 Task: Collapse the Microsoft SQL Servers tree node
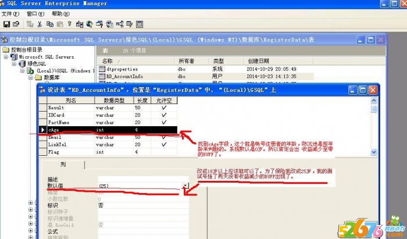pyautogui.click(x=6, y=56)
